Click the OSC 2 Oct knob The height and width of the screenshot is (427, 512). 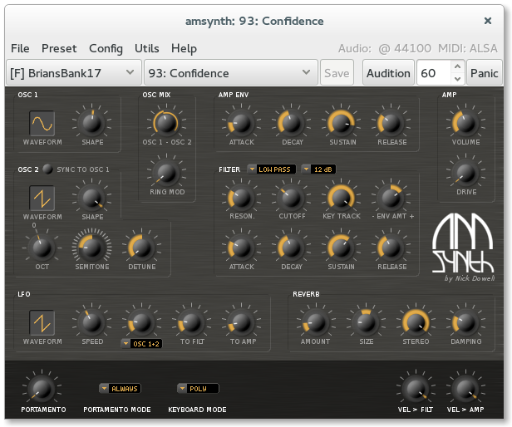pyautogui.click(x=42, y=248)
